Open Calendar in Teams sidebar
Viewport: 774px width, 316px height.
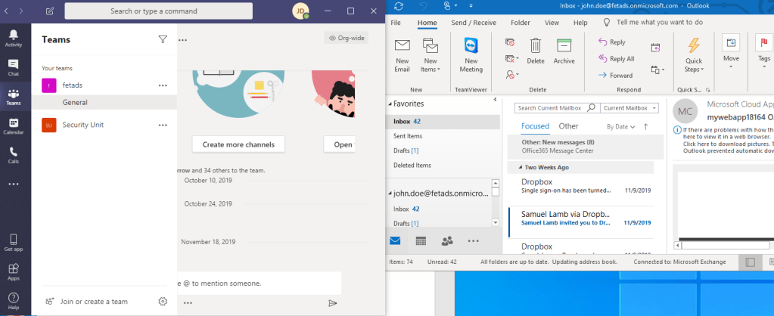[14, 125]
